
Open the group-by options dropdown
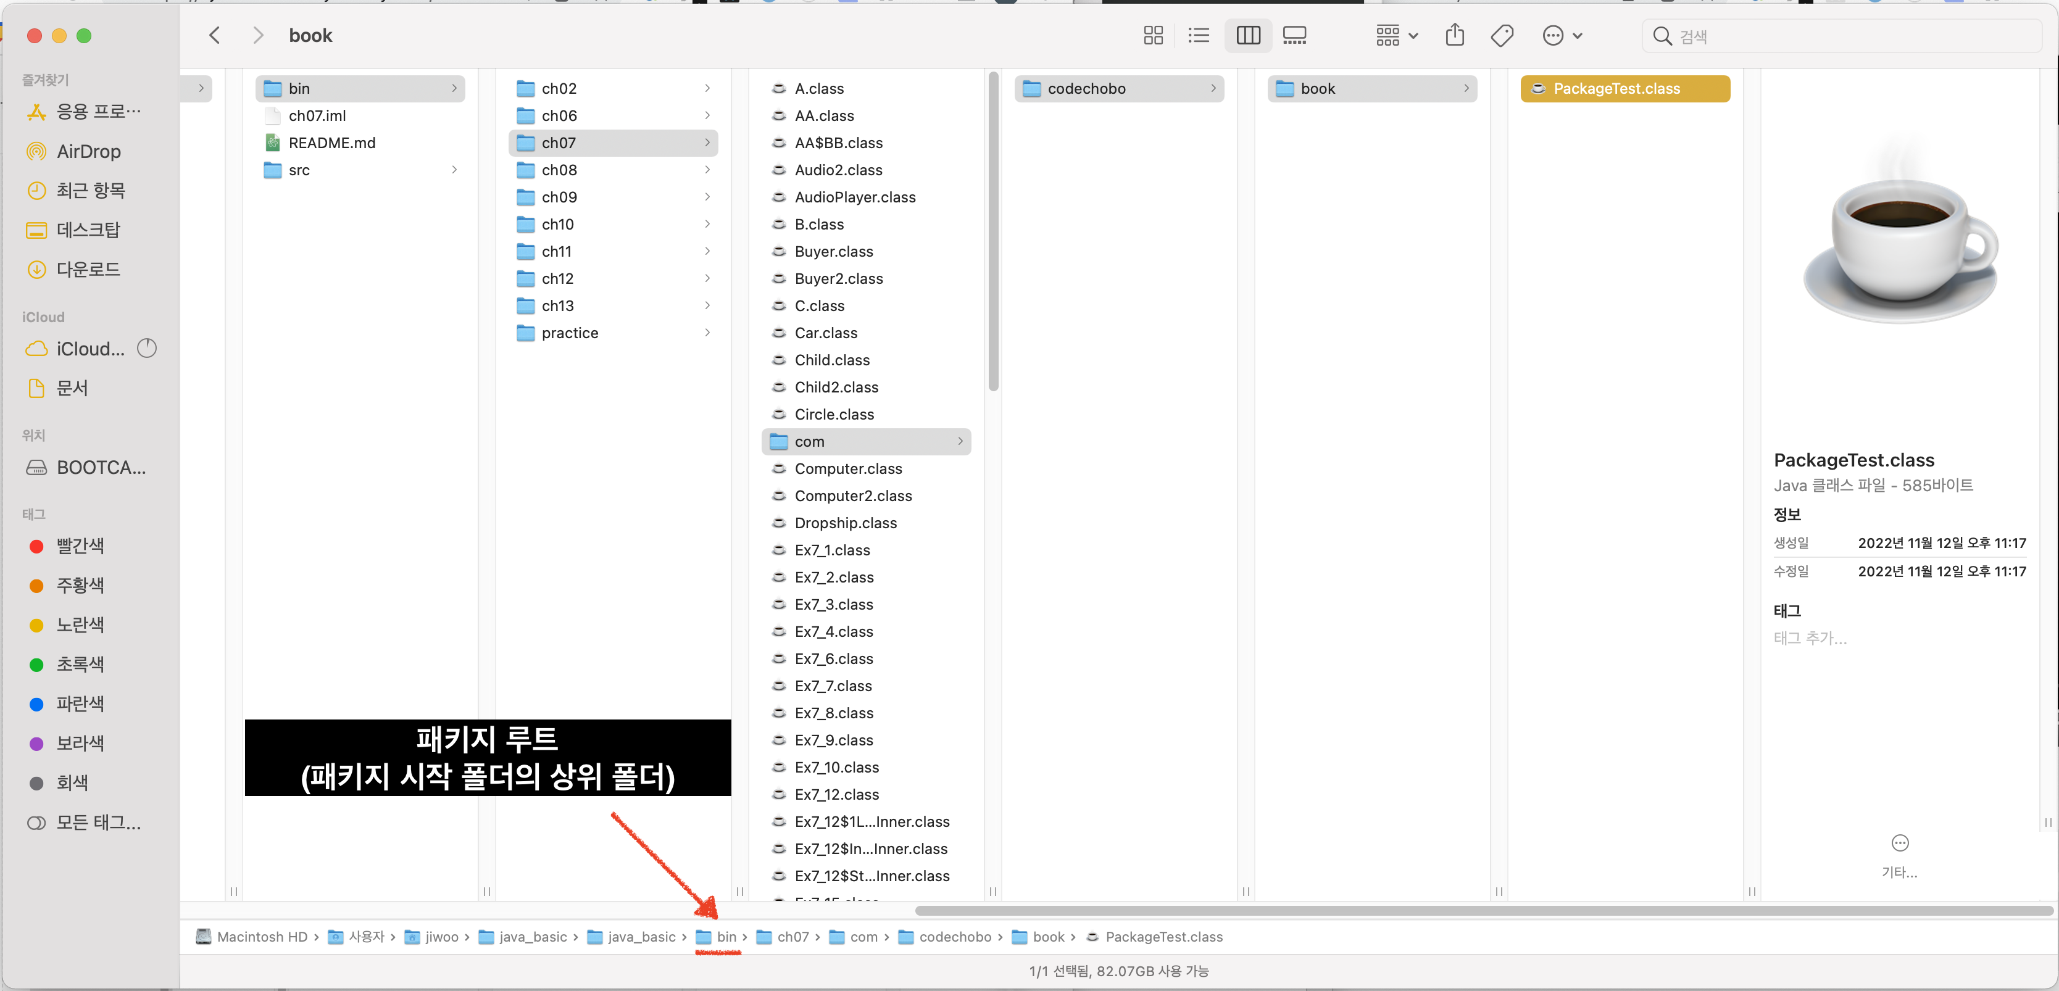1396,35
